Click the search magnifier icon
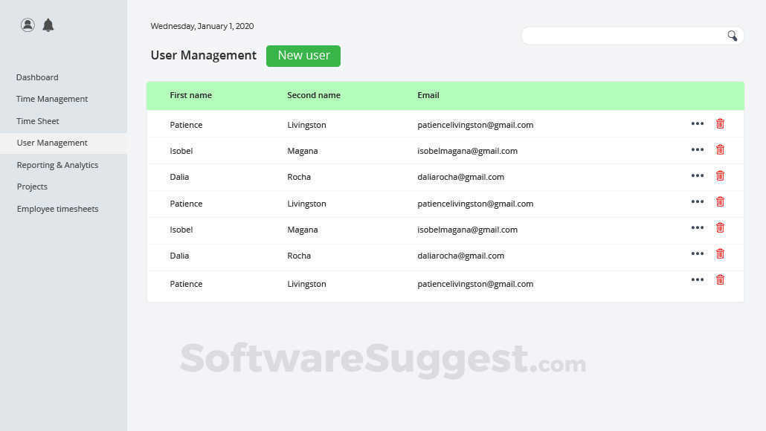 tap(733, 36)
